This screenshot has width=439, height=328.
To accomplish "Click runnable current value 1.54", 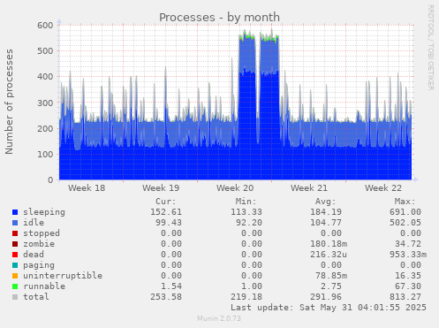I will [171, 286].
